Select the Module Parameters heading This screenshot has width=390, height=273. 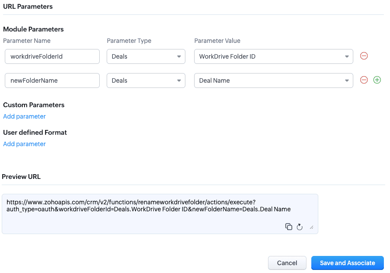(x=33, y=29)
